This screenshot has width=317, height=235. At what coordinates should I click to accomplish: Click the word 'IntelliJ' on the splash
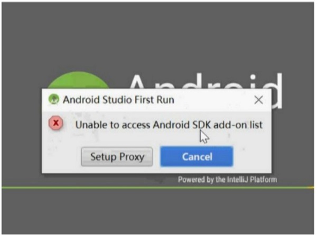click(238, 180)
